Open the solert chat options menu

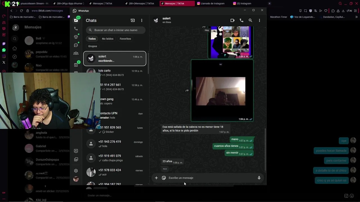point(259,20)
